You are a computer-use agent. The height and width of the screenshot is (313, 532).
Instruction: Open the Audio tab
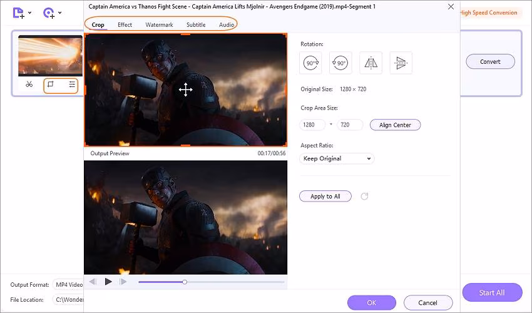click(x=227, y=25)
